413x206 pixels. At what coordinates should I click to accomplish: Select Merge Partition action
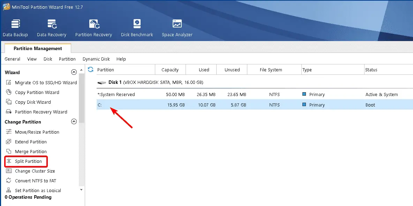click(x=31, y=151)
